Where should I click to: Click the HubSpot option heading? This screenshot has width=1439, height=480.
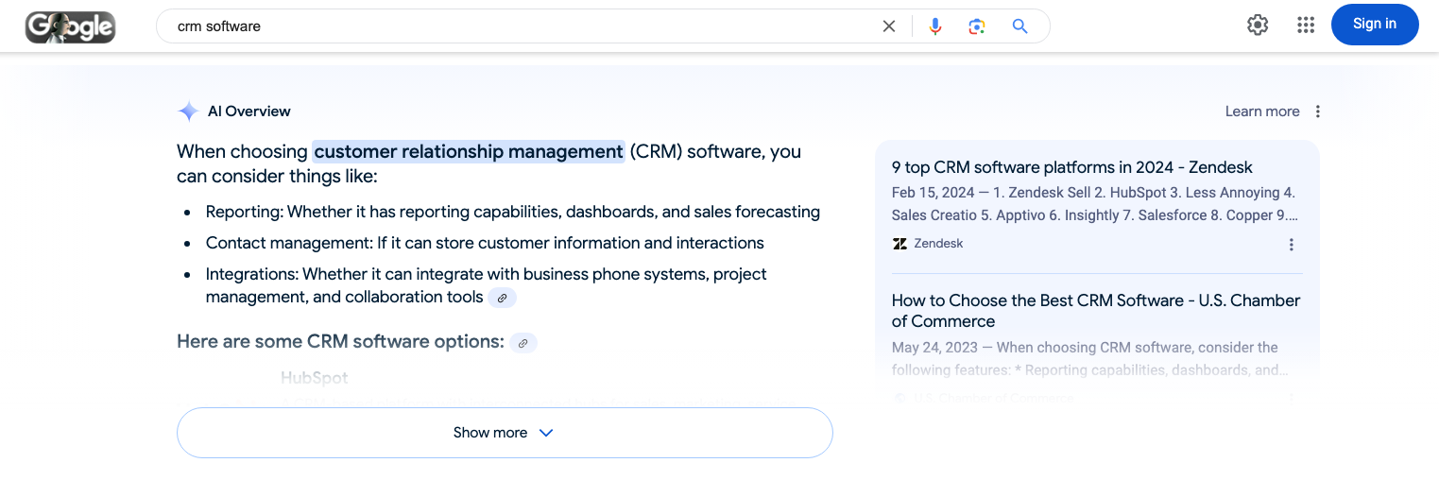click(x=315, y=378)
